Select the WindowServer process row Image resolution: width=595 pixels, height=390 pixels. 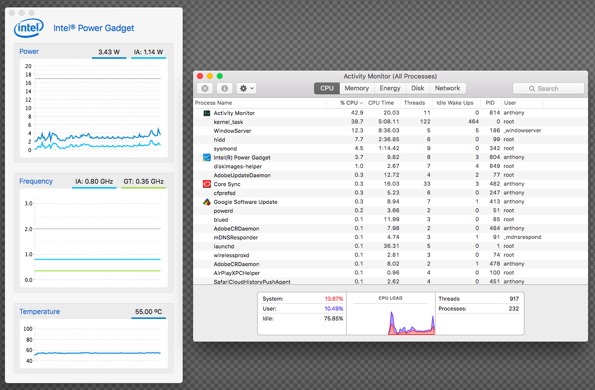[391, 131]
